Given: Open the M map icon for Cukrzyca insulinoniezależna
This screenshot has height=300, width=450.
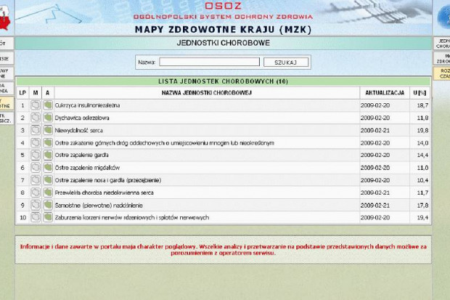Looking at the screenshot, I should [x=36, y=105].
